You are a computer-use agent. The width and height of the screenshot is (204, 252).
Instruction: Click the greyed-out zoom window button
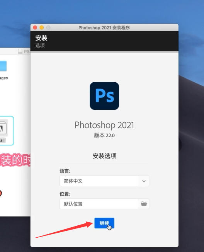pyautogui.click(x=48, y=28)
